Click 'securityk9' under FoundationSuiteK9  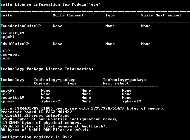[x=12, y=33]
